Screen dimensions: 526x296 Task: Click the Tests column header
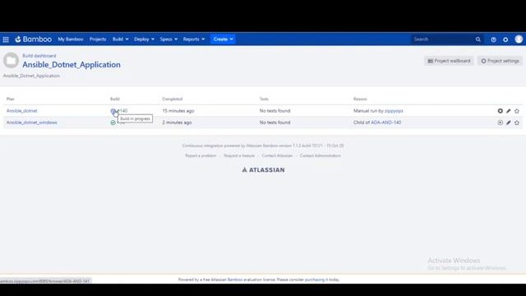[264, 99]
